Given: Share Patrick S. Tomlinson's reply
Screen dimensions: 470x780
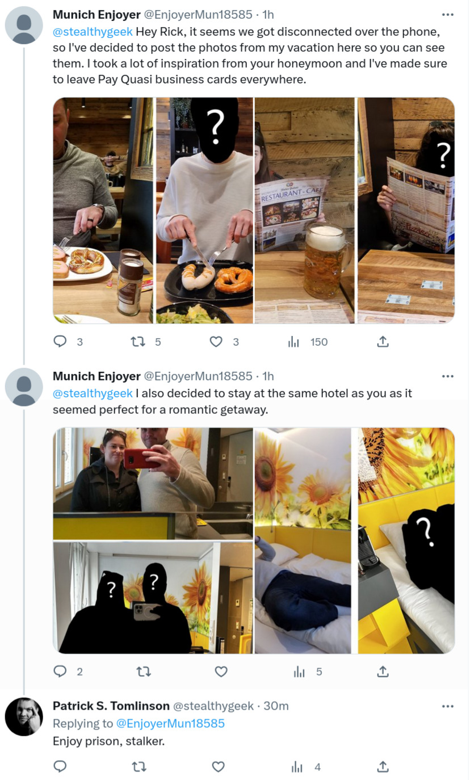Looking at the screenshot, I should coord(383,767).
